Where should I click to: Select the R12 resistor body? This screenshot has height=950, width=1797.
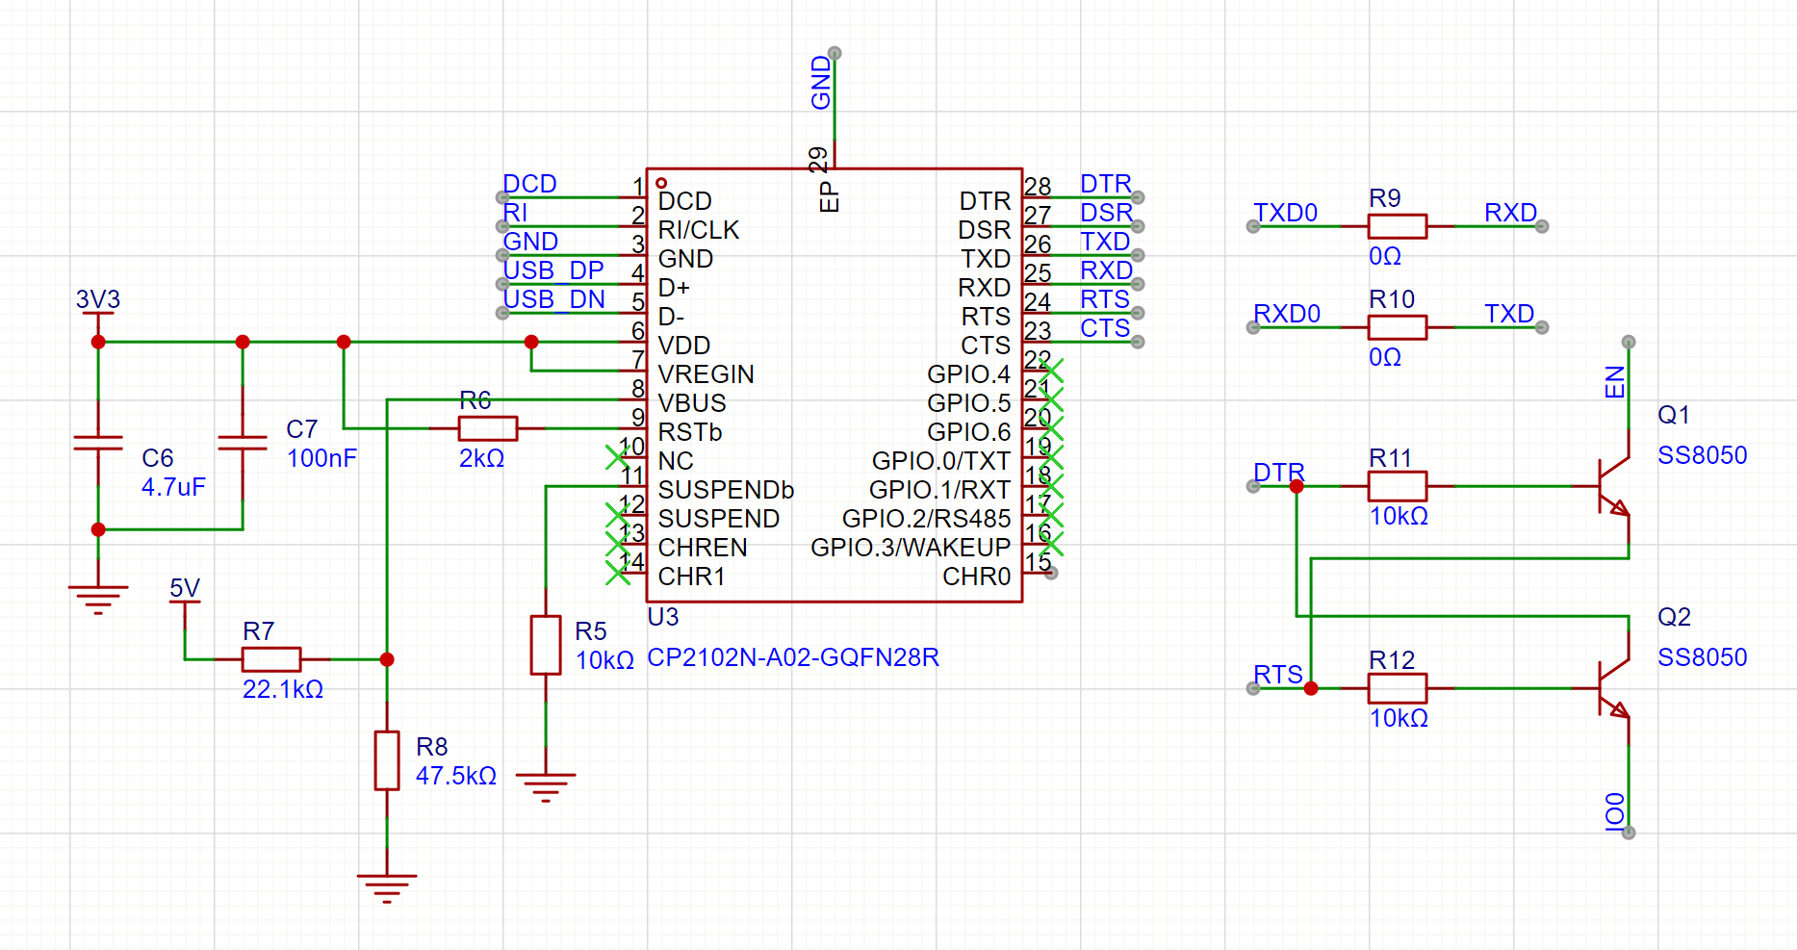[x=1397, y=688]
